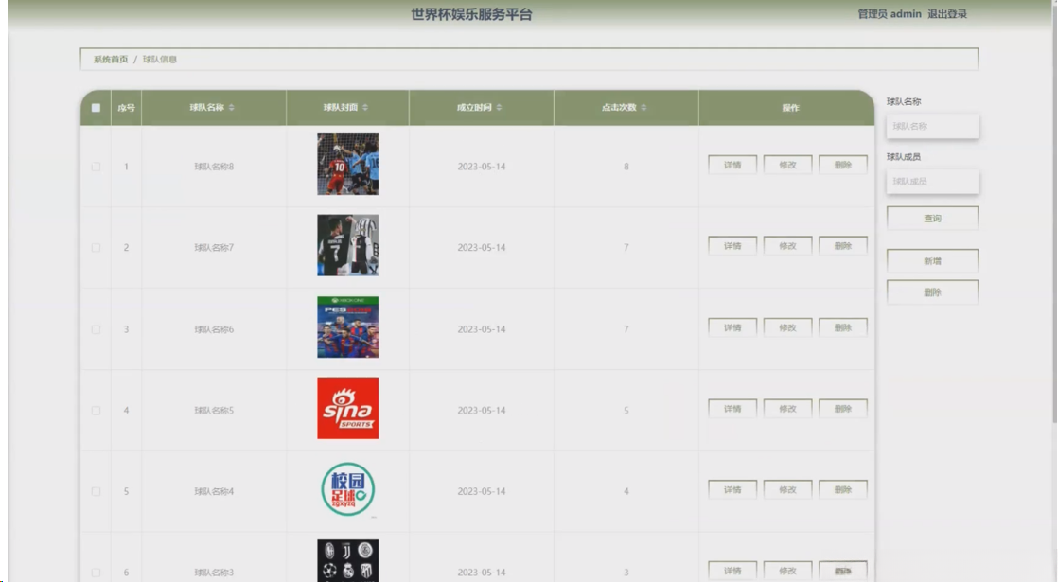Focus the 球队名称 search input

932,126
